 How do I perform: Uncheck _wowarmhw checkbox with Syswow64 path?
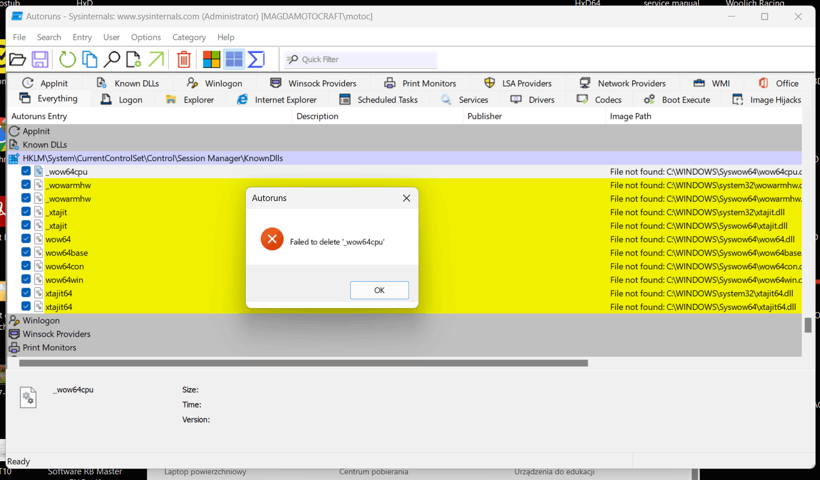[26, 198]
